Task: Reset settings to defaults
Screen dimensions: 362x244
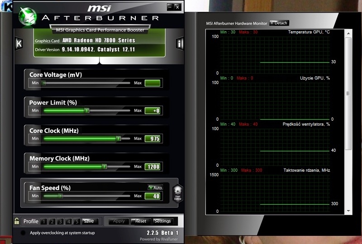Action: [x=141, y=221]
